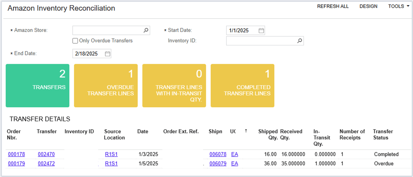Select the COMPLETED TRANSFER LINES tile
This screenshot has width=413, height=177.
click(x=242, y=85)
